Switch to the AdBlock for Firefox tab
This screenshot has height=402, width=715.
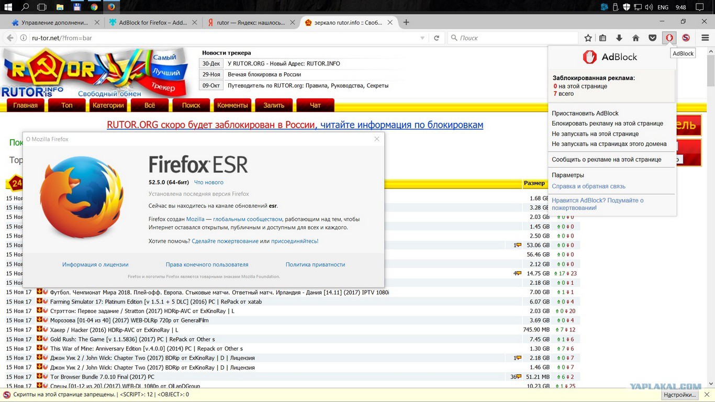(153, 23)
